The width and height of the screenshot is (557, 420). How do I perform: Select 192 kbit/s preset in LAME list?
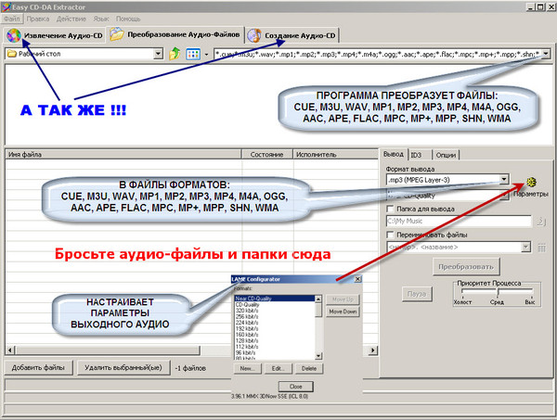click(274, 329)
